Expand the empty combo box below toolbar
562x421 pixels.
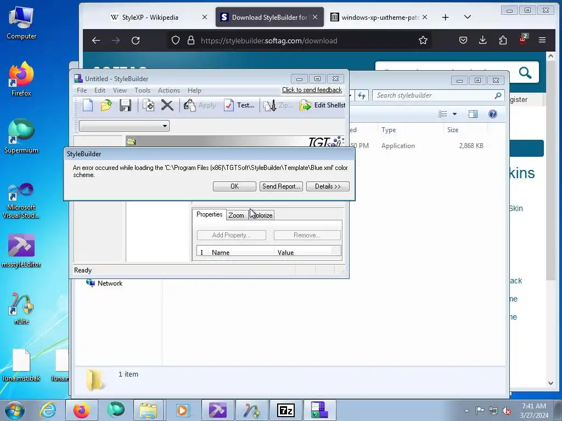[124, 126]
